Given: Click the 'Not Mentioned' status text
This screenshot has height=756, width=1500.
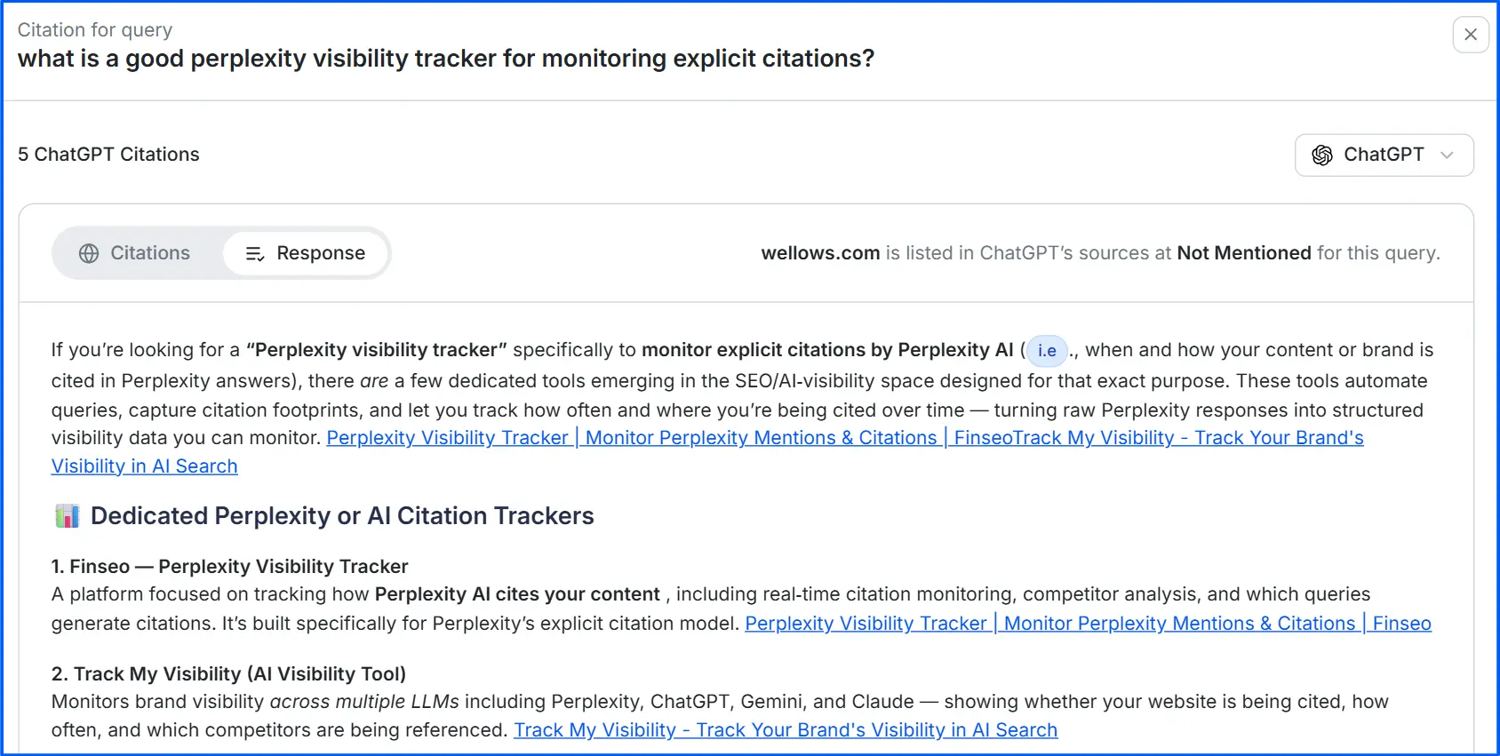Looking at the screenshot, I should pos(1243,253).
